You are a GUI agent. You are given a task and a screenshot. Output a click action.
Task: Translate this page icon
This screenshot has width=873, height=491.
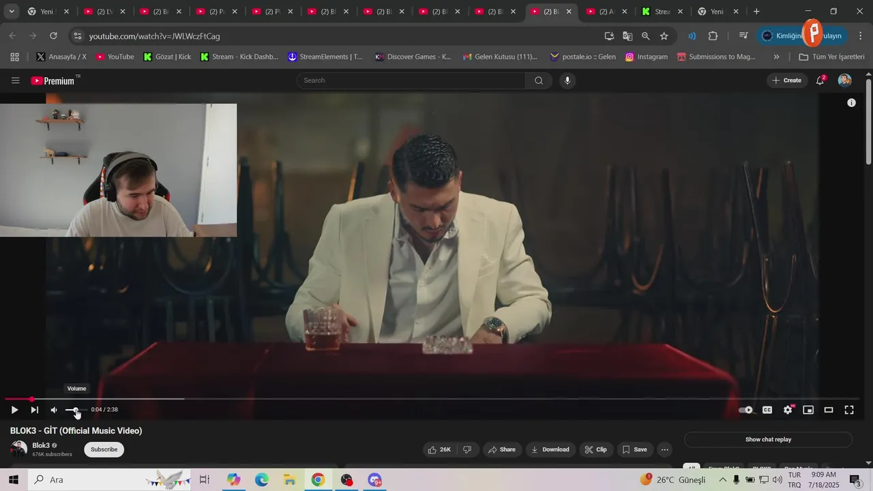click(x=627, y=36)
